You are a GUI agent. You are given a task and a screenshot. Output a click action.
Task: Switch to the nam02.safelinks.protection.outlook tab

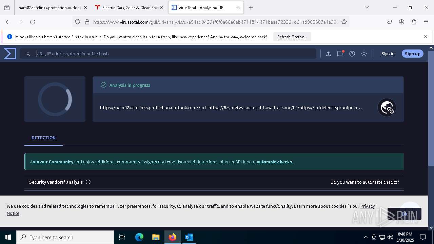(x=50, y=7)
